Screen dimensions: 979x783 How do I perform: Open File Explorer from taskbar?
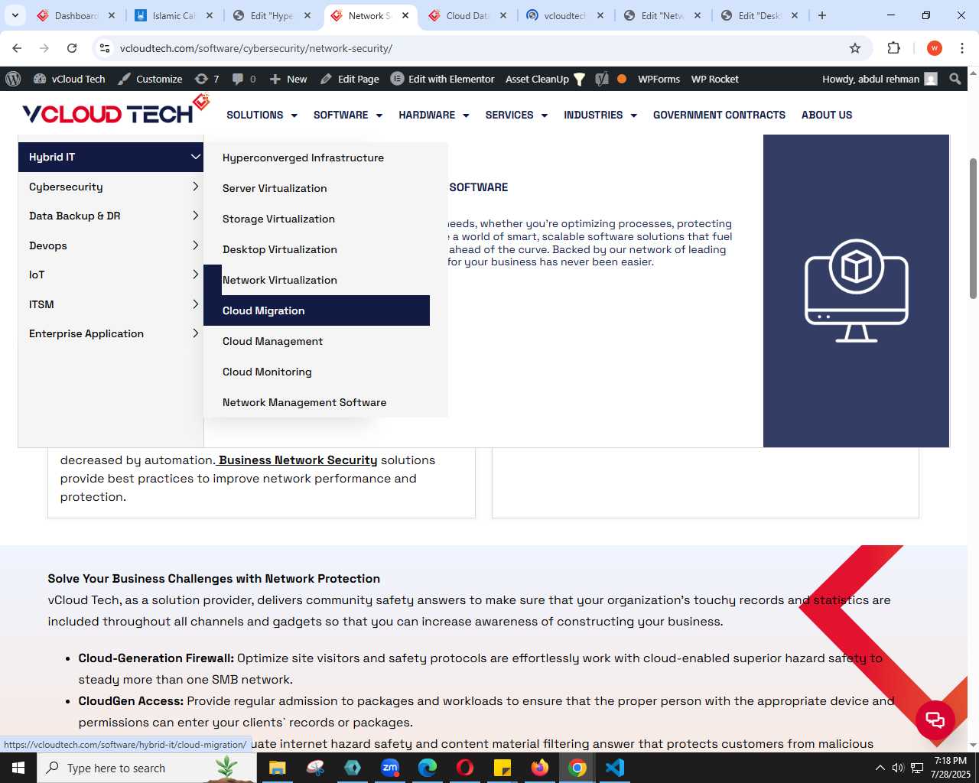(x=278, y=768)
